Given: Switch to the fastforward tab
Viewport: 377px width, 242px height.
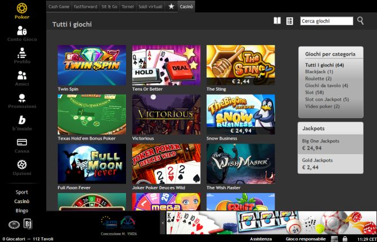Looking at the screenshot, I should [x=86, y=7].
